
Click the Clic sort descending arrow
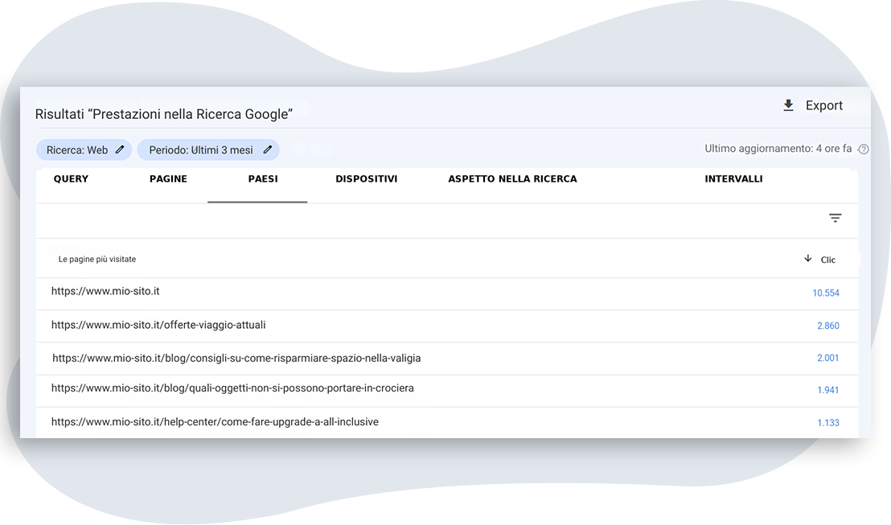(808, 259)
